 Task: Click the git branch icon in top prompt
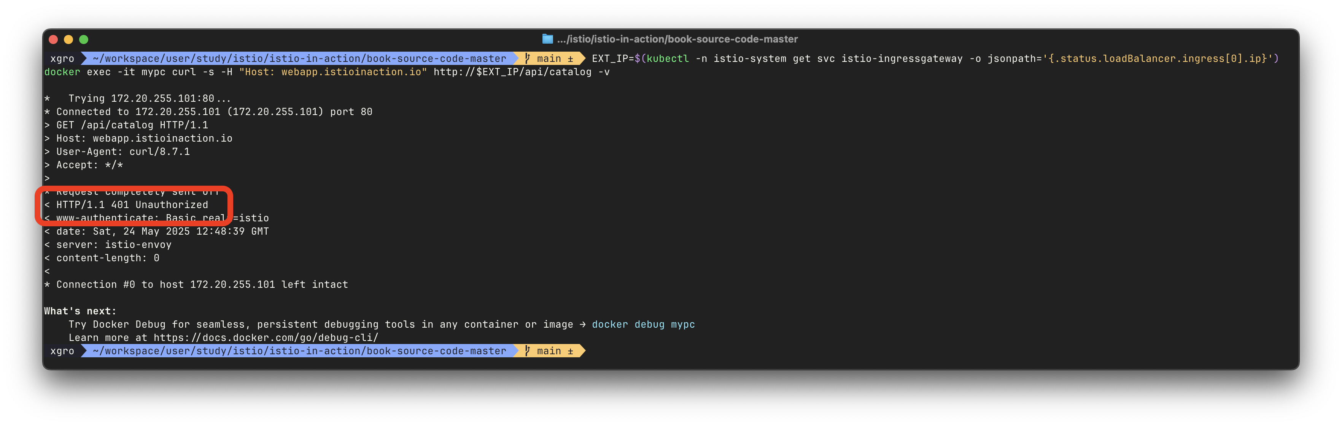click(x=527, y=58)
